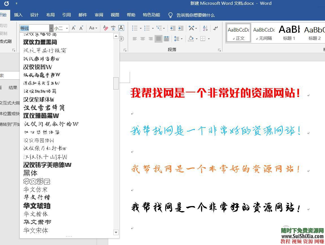
Task: Select the Increase Font Size icon
Action: 74,28
